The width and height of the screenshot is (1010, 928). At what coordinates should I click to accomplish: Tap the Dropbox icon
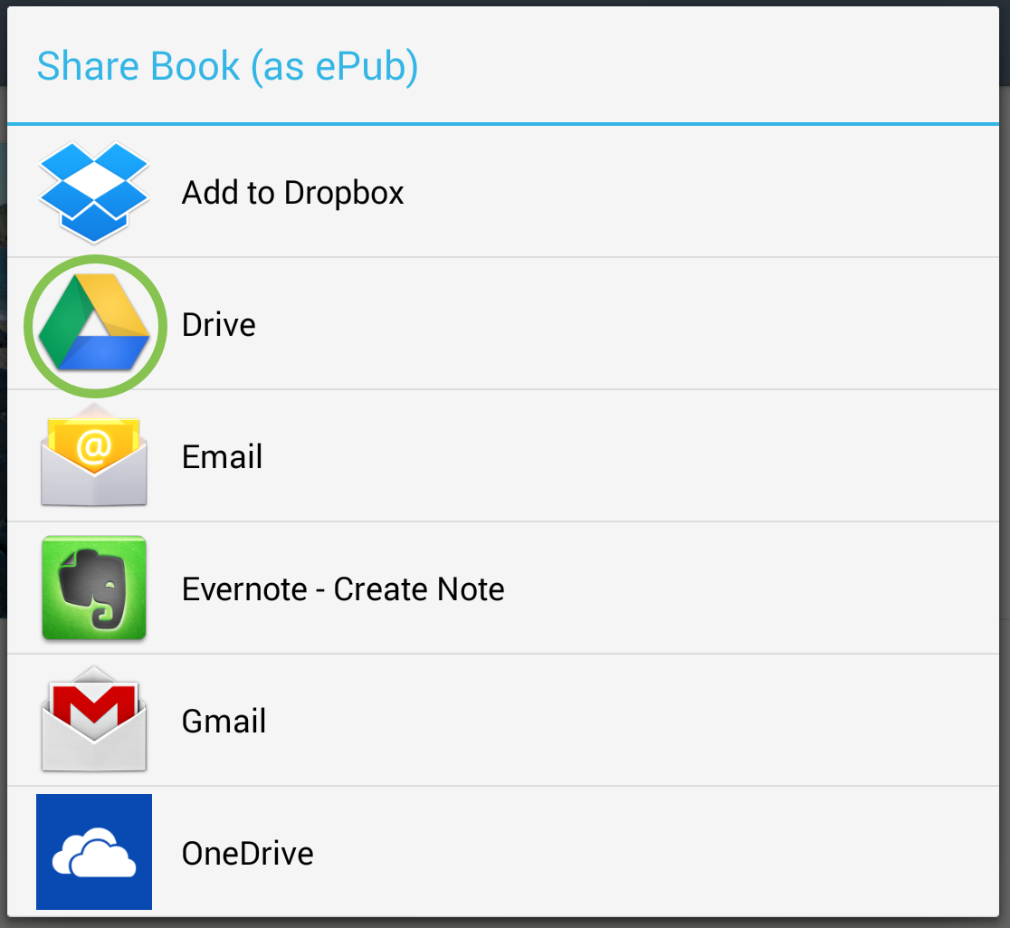click(x=94, y=192)
